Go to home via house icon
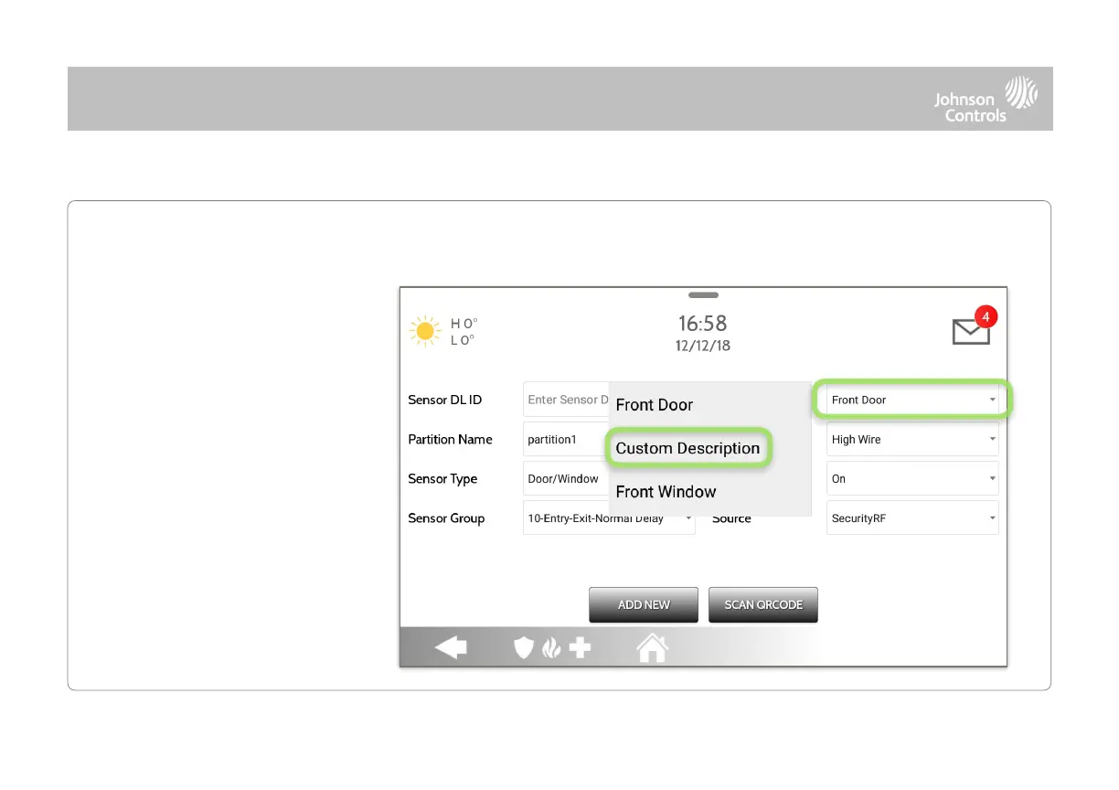Viewport: 1119px width, 790px height. click(x=652, y=648)
